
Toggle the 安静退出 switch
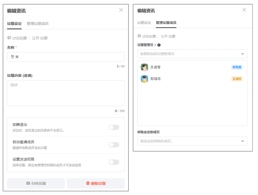pyautogui.click(x=114, y=127)
